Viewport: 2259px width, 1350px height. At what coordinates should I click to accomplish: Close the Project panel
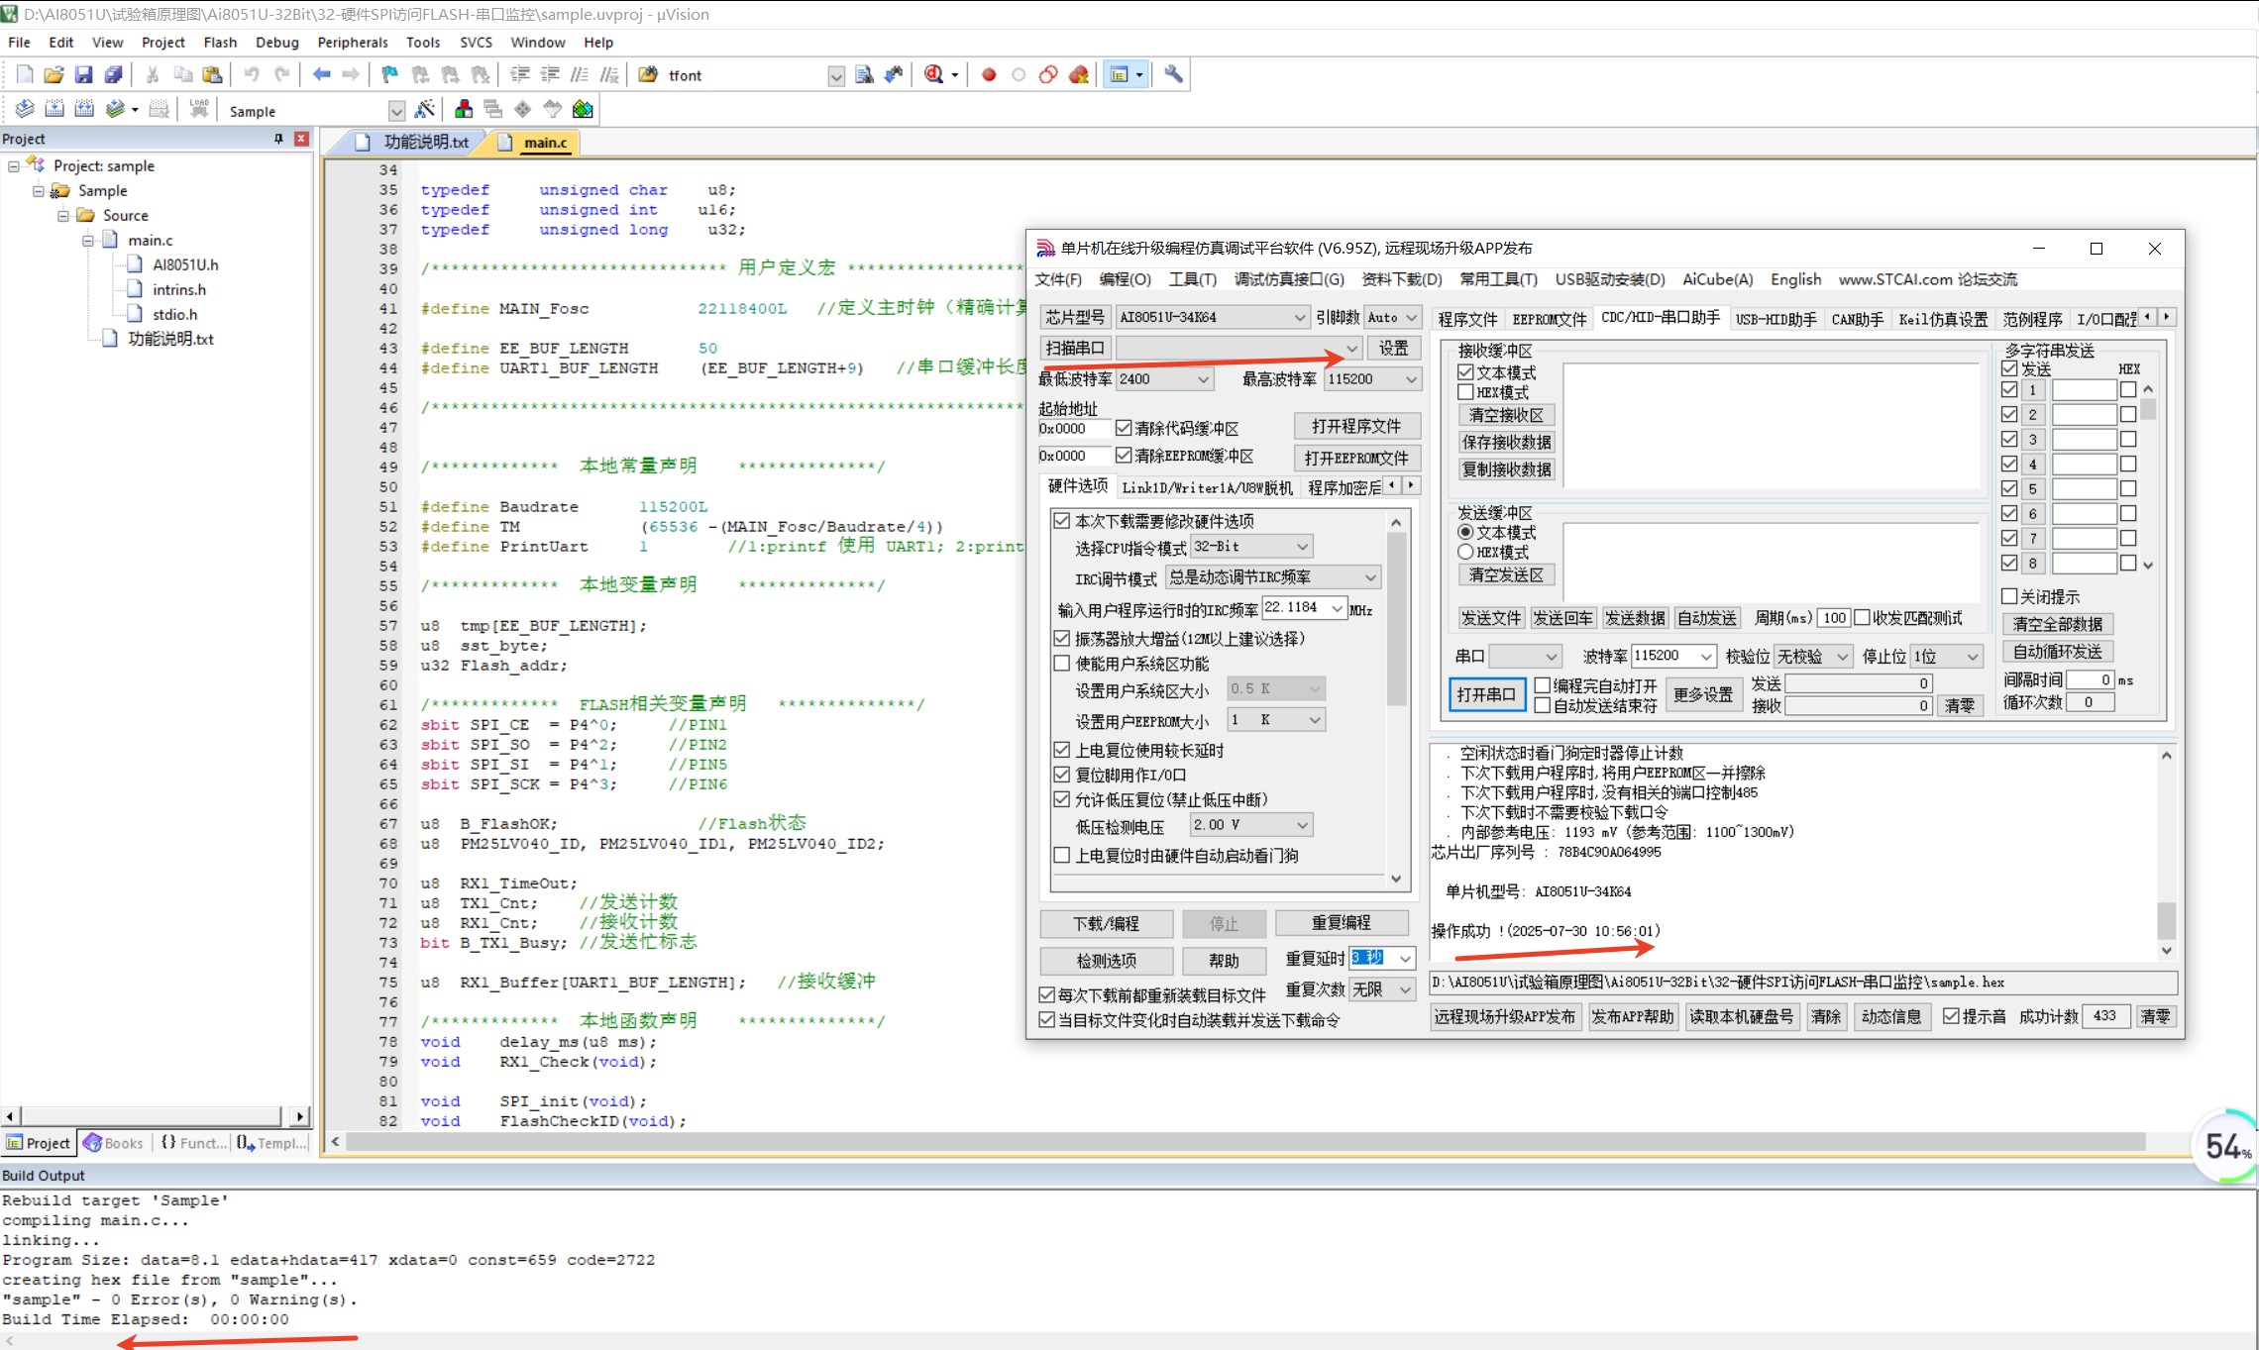pyautogui.click(x=301, y=139)
